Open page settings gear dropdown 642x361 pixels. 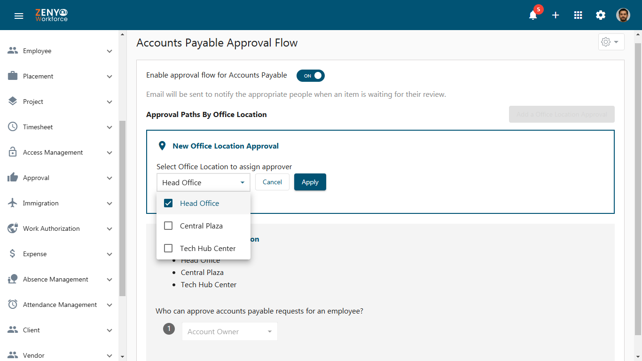pos(611,42)
